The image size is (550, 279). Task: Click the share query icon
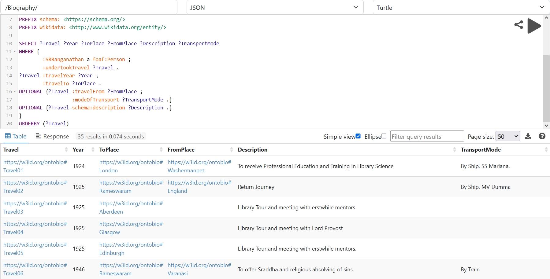click(x=518, y=25)
